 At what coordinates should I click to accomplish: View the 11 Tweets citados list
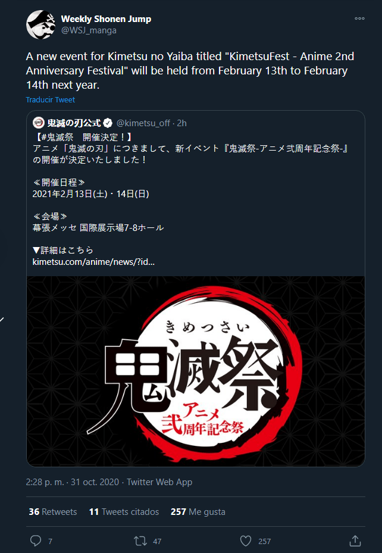pos(124,512)
